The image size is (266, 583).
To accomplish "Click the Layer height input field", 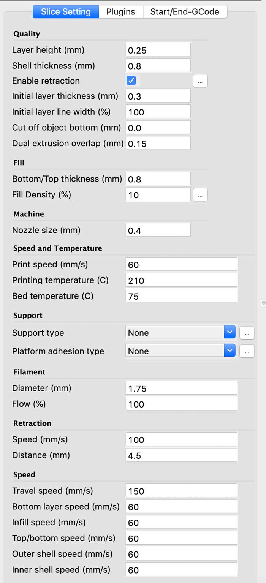I will [158, 50].
